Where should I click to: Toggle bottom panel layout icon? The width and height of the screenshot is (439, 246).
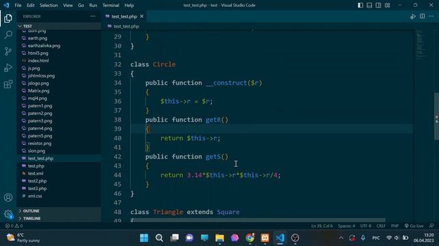click(369, 5)
